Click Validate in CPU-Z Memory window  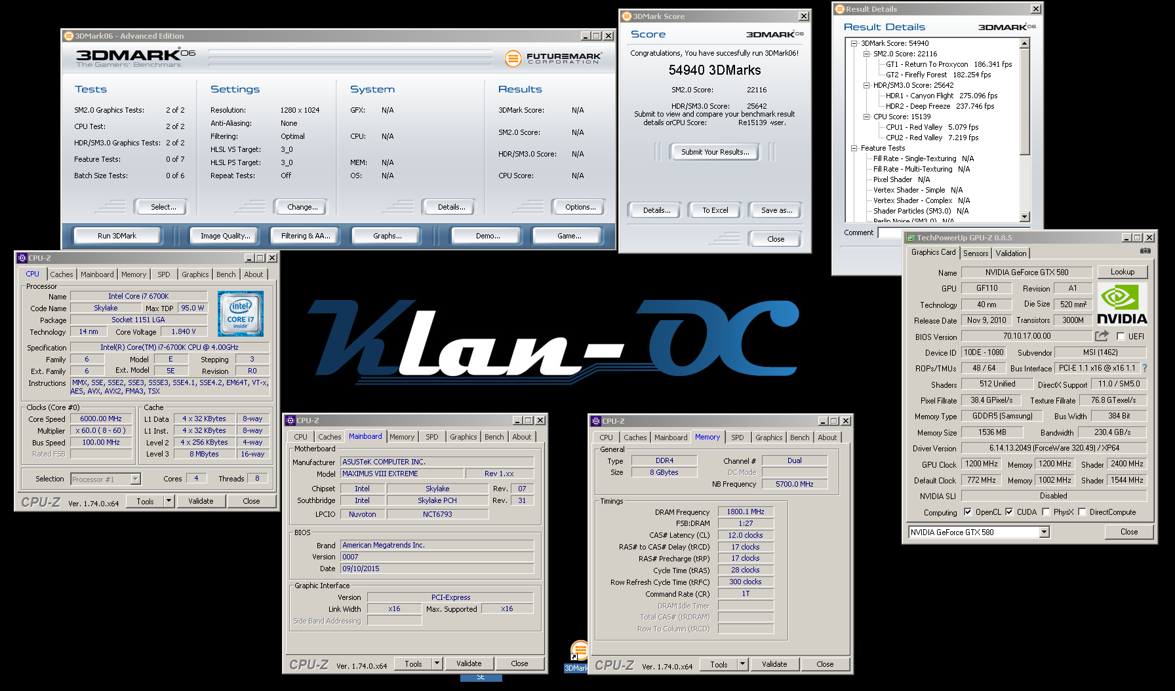point(774,664)
